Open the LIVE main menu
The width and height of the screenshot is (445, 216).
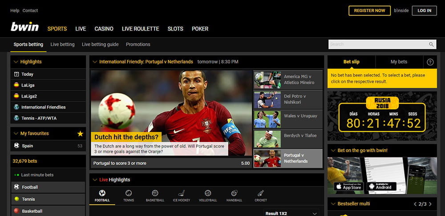81,29
